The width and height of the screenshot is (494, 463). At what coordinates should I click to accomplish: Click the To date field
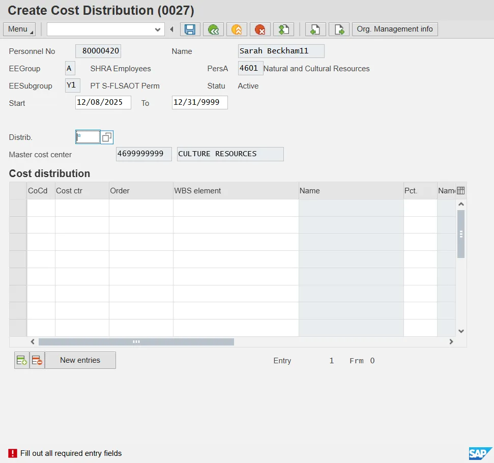(199, 102)
